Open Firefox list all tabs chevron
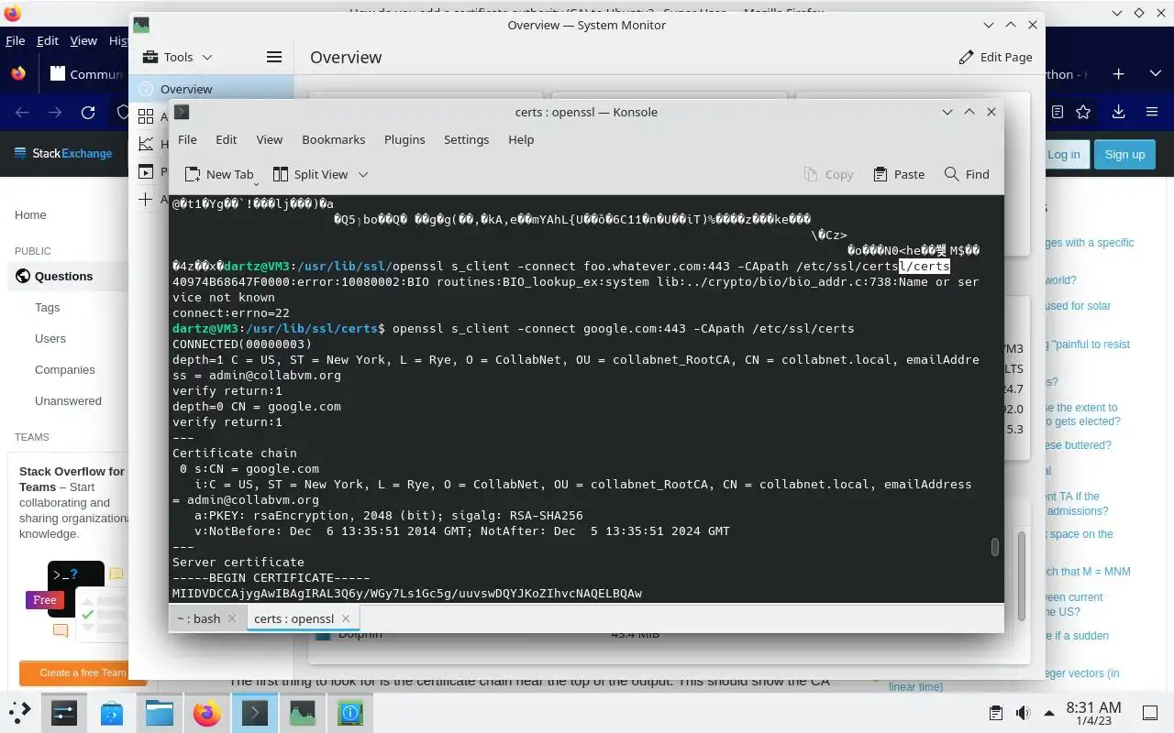1174x733 pixels. tap(1155, 74)
